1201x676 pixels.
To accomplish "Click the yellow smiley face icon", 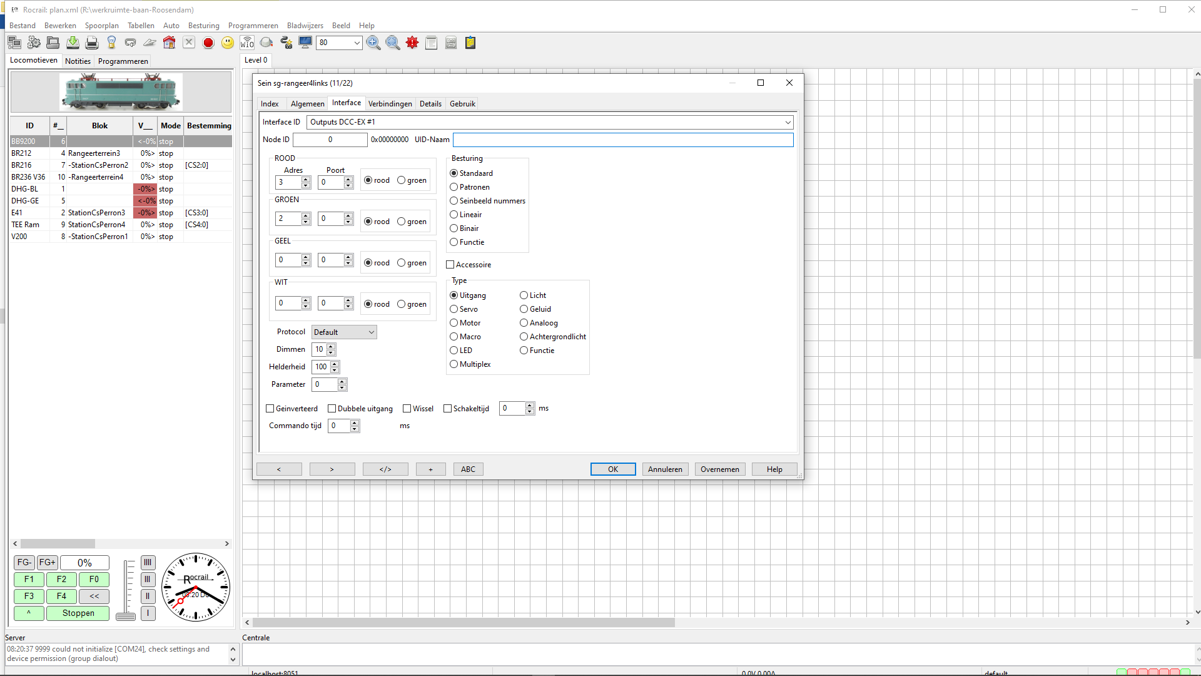I will click(x=228, y=43).
